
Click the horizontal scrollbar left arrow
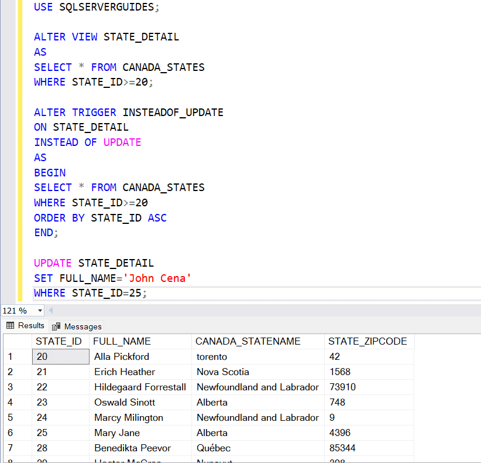pos(50,311)
